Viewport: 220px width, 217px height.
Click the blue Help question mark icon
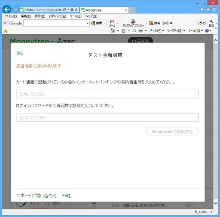pos(207,31)
